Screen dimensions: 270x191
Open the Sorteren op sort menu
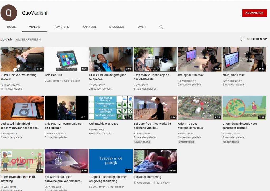(x=254, y=39)
